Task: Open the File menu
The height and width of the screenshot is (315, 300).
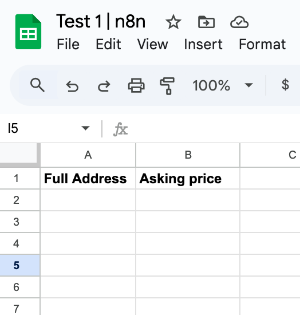Action: pyautogui.click(x=68, y=44)
